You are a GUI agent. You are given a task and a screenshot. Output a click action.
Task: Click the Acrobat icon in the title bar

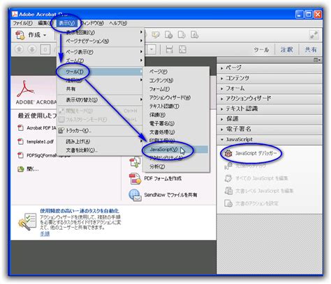point(15,14)
